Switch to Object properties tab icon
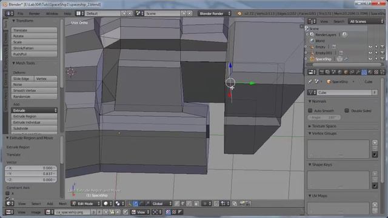The width and height of the screenshot is (388, 218). pyautogui.click(x=346, y=72)
